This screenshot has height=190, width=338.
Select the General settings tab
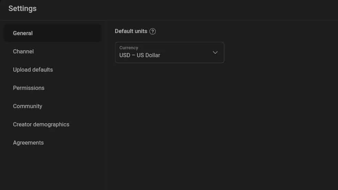coord(53,33)
